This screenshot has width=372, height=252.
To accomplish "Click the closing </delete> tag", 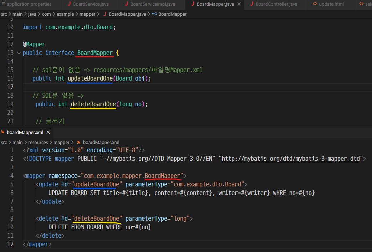I will (x=50, y=235).
